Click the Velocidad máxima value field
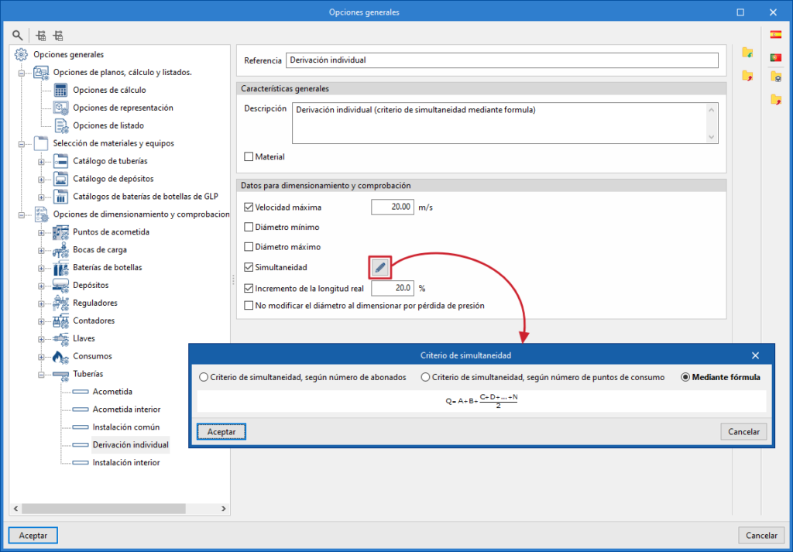This screenshot has width=793, height=552. tap(393, 207)
